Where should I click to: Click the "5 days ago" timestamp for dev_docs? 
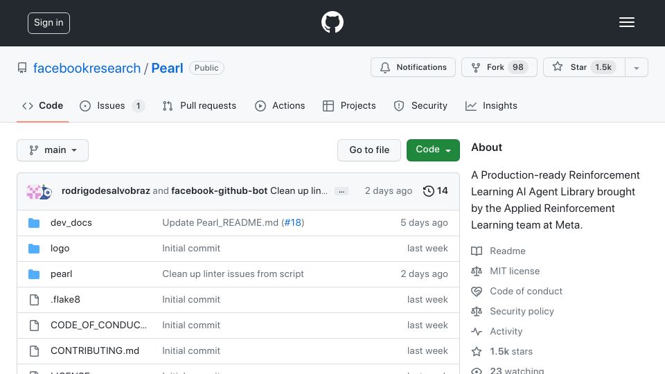coord(424,222)
